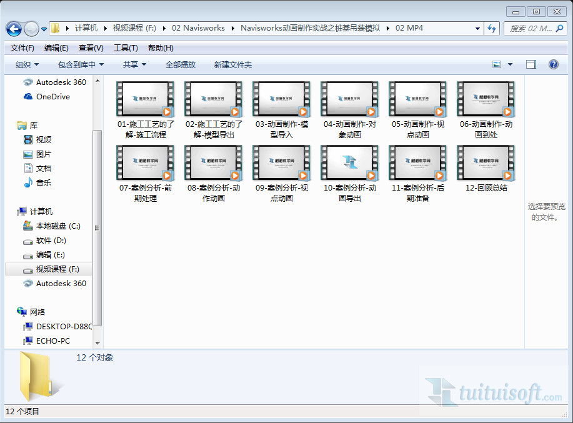The image size is (573, 423).
Task: Open the 查看(V) menu
Action: coord(91,48)
